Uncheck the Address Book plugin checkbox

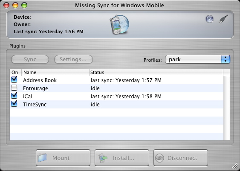coord(14,80)
